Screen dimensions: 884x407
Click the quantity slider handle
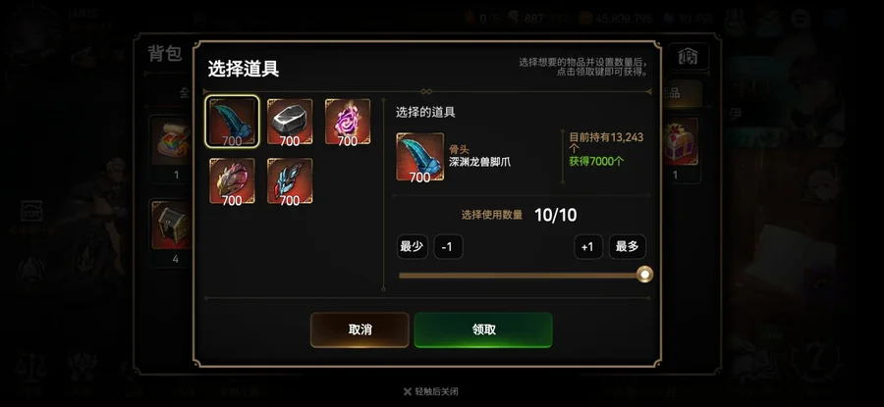point(644,275)
